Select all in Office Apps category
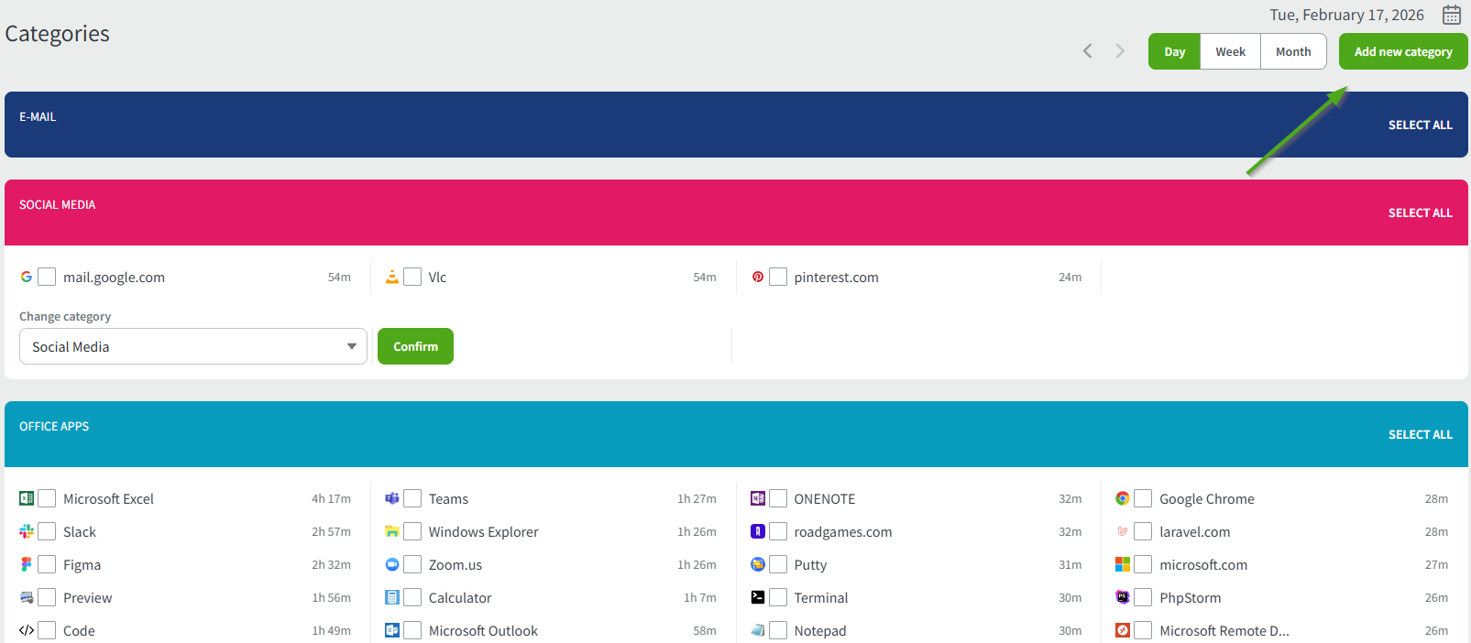Viewport: 1471px width, 643px height. pyautogui.click(x=1420, y=434)
